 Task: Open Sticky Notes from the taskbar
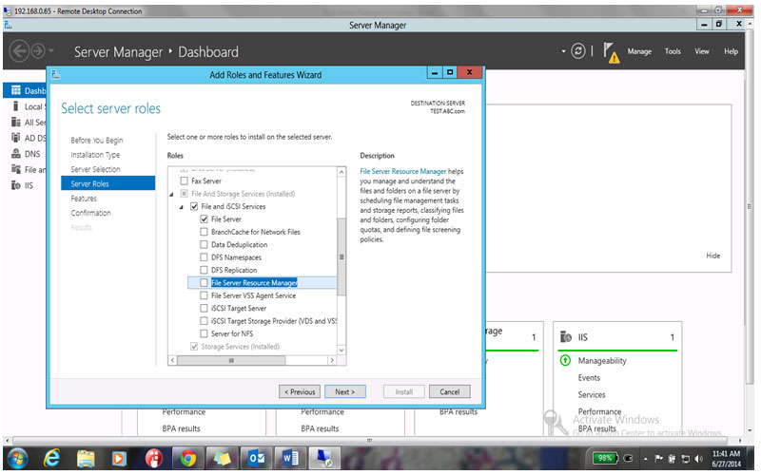click(222, 458)
